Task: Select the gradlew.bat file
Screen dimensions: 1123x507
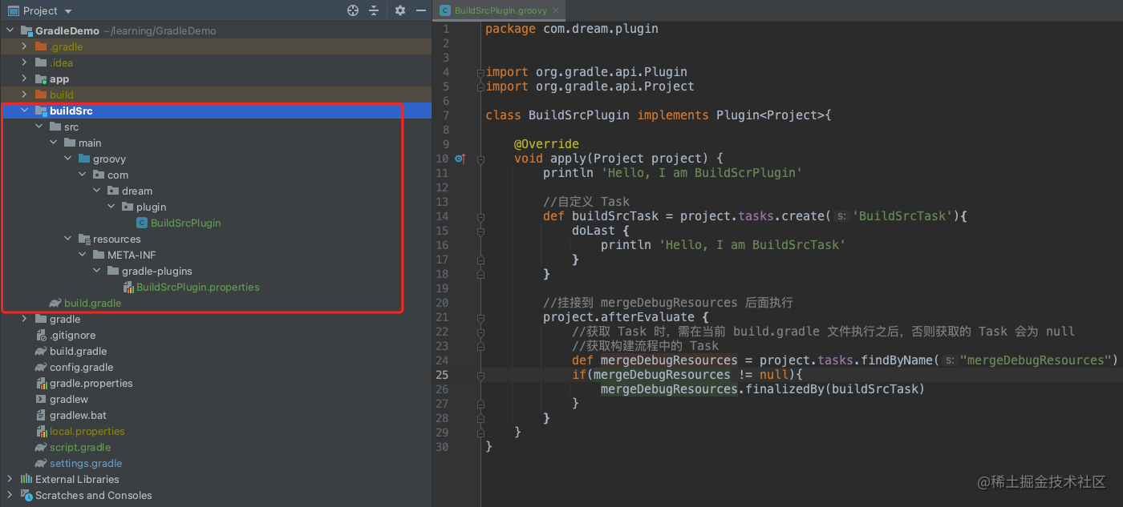Action: pyautogui.click(x=78, y=415)
